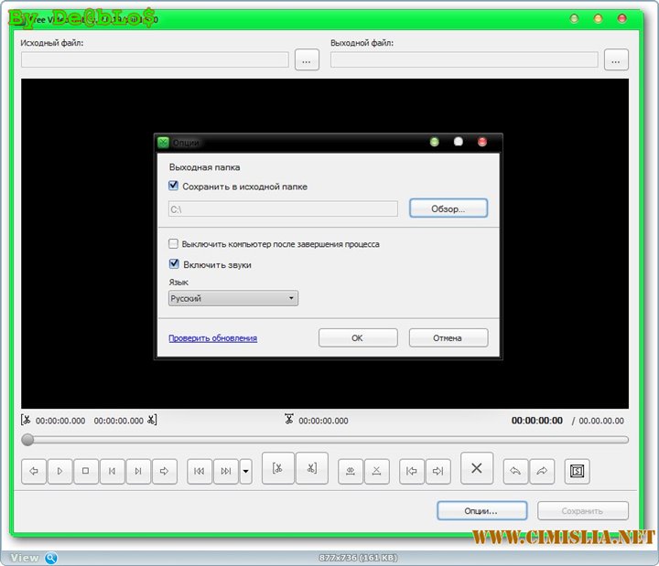The width and height of the screenshot is (659, 566).
Task: Click the framed square icon after Redo
Action: pos(578,471)
